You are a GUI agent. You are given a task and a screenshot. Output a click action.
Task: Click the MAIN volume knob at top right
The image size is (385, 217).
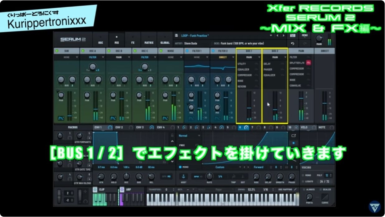[x=319, y=38]
